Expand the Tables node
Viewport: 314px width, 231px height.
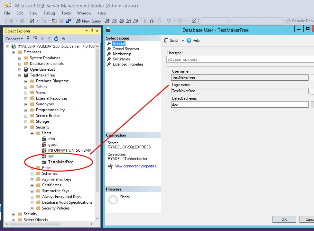[26, 87]
